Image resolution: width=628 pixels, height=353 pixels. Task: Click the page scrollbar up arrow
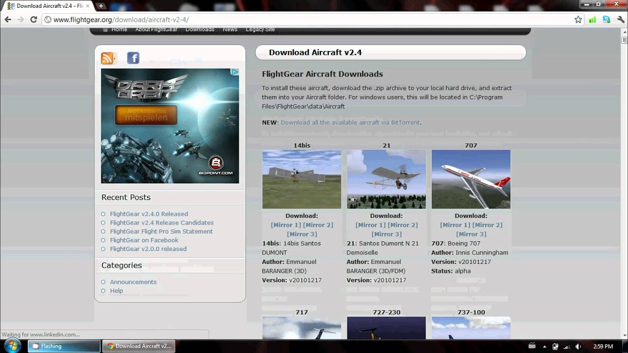625,31
